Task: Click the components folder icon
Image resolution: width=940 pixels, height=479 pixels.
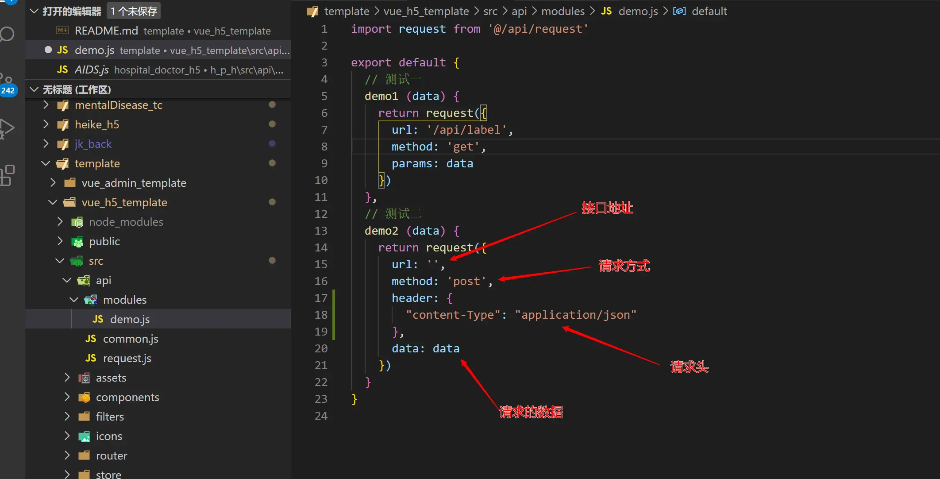Action: pyautogui.click(x=84, y=397)
